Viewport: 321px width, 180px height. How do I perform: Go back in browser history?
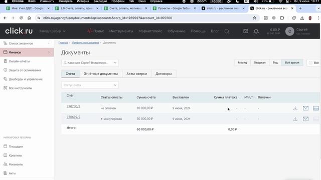click(x=5, y=18)
